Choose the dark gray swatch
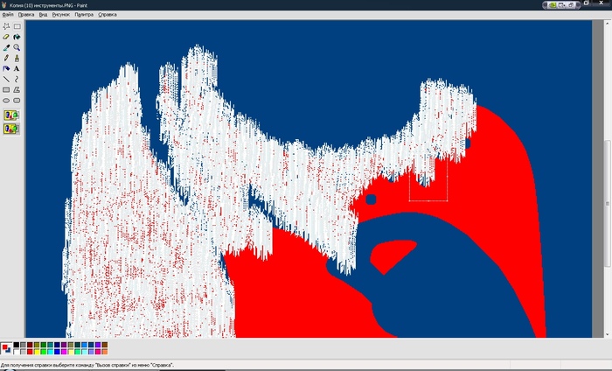 point(23,345)
